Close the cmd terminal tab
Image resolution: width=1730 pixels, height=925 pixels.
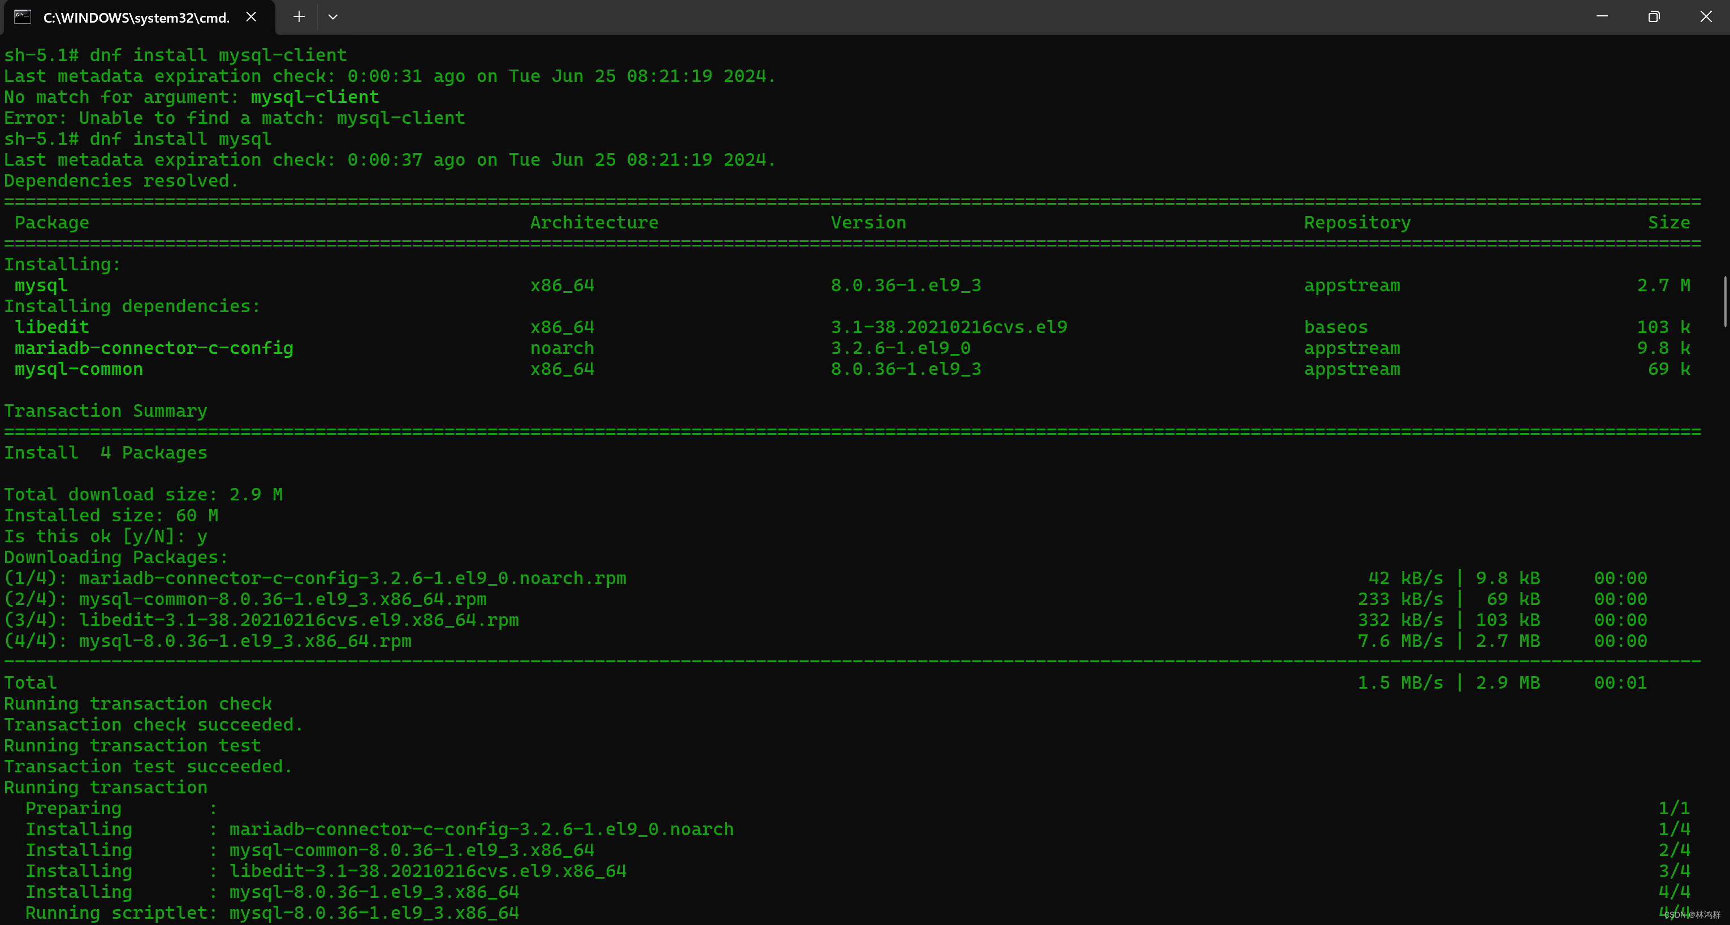pyautogui.click(x=251, y=17)
